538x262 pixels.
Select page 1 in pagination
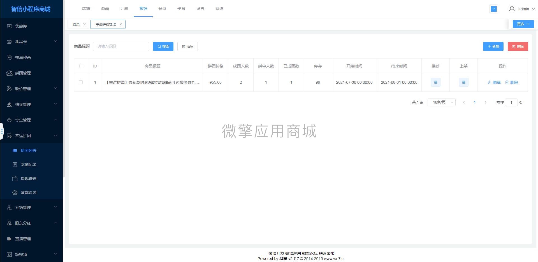click(x=475, y=102)
